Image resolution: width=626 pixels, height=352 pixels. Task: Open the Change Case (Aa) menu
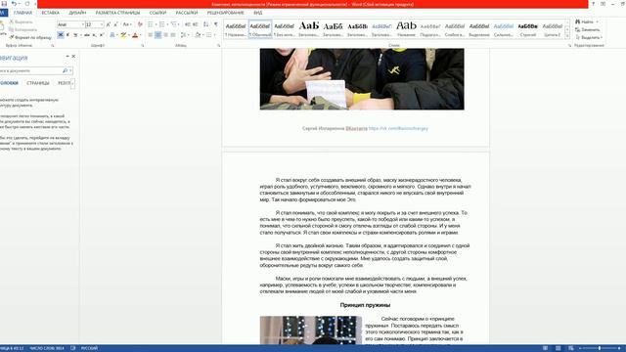point(127,24)
